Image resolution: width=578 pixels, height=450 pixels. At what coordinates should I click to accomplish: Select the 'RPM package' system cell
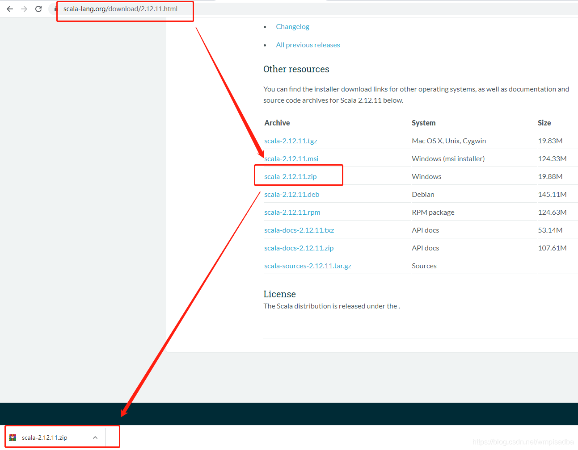point(433,212)
